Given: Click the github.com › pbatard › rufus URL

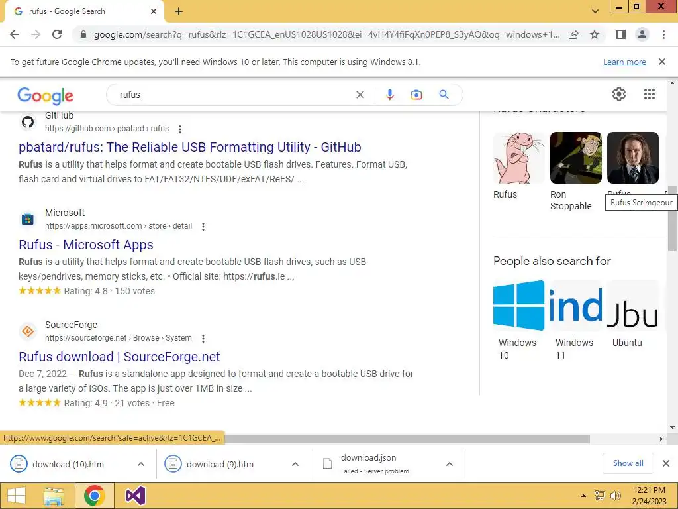Looking at the screenshot, I should point(107,129).
